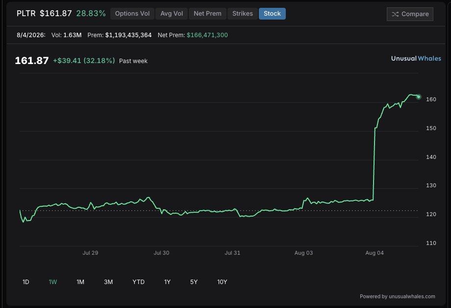Click the PLTR ticker symbol

coord(26,14)
